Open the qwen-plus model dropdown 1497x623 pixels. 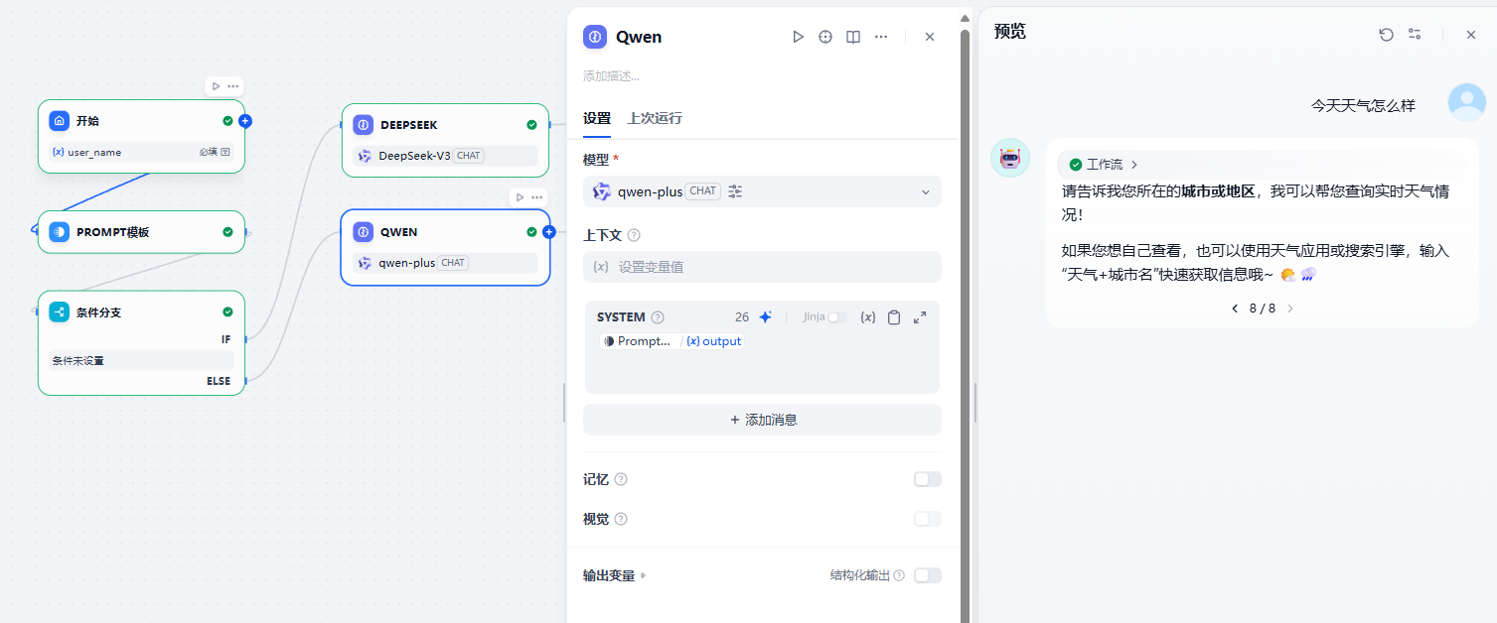coord(762,191)
